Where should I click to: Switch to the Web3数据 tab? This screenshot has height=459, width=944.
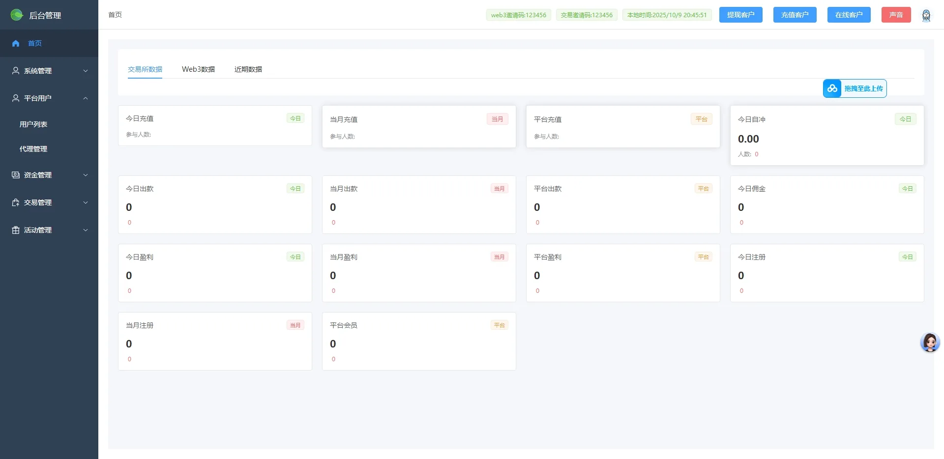(x=198, y=69)
